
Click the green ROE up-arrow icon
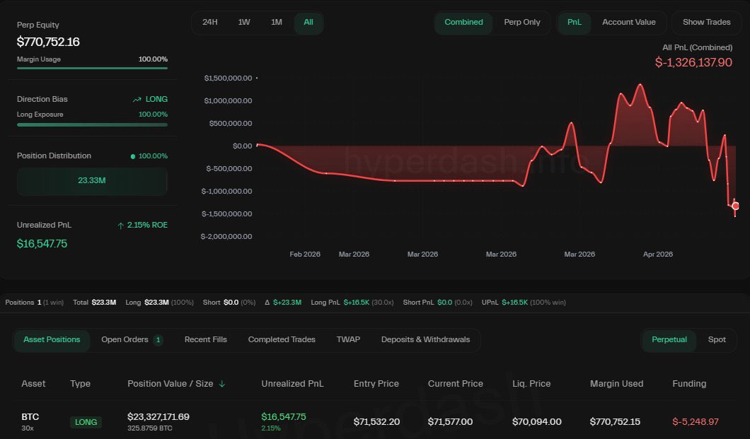pyautogui.click(x=120, y=226)
